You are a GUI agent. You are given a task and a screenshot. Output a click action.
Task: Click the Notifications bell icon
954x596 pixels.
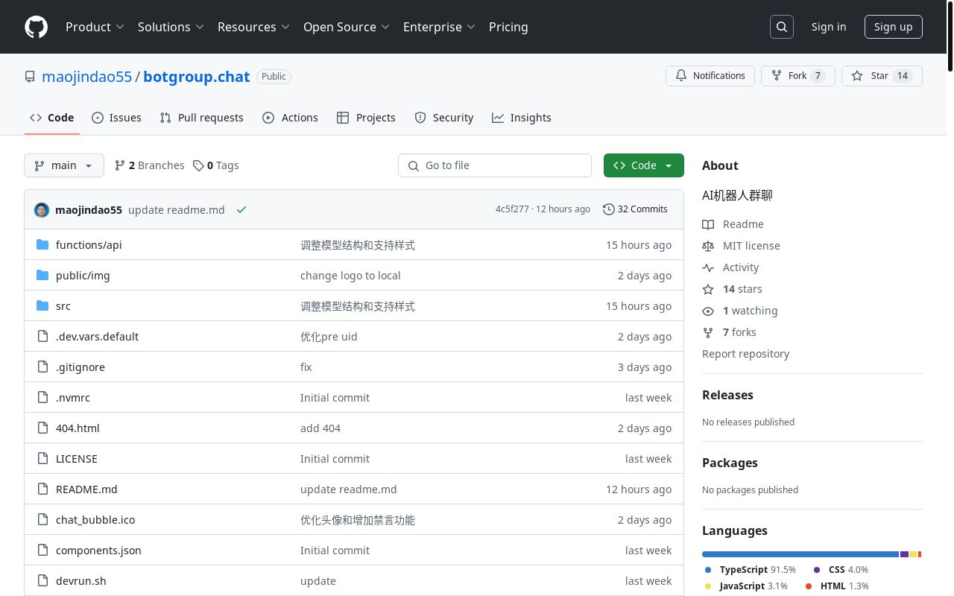click(680, 75)
